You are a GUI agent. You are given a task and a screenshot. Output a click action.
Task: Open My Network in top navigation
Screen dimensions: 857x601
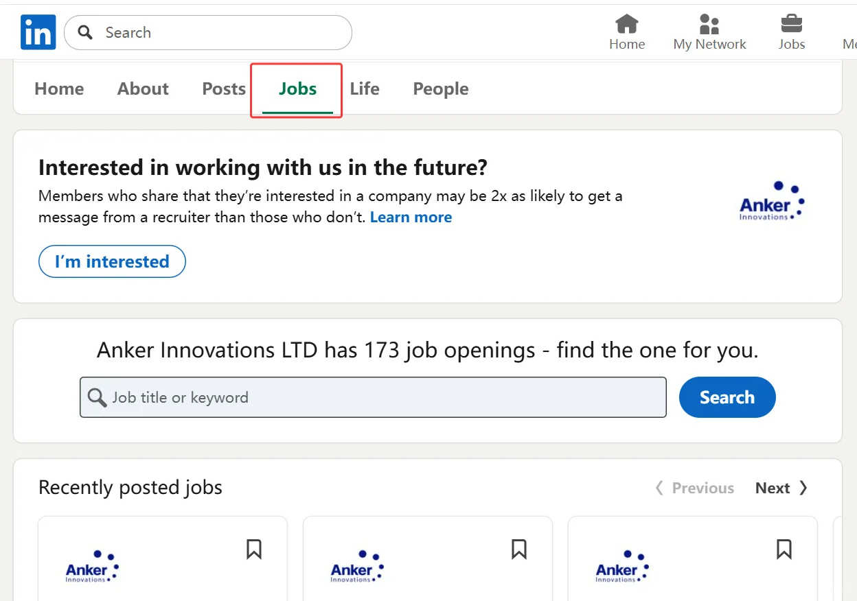(x=709, y=32)
